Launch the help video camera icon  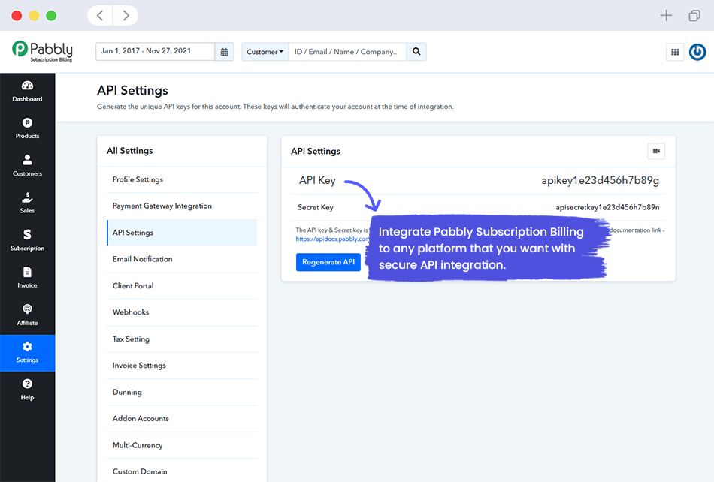[655, 151]
